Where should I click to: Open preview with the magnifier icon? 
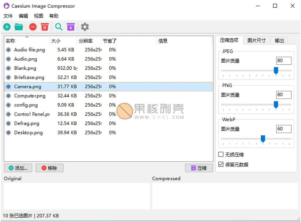coord(59,27)
